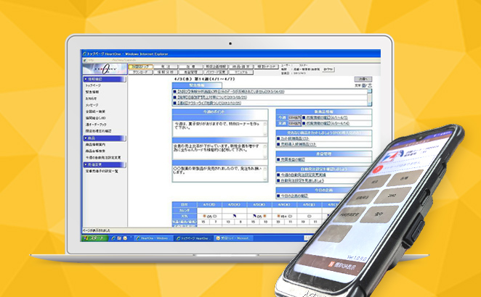Click the cloud weather icon for 4/5
The width and height of the screenshot is (481, 297).
[310, 216]
